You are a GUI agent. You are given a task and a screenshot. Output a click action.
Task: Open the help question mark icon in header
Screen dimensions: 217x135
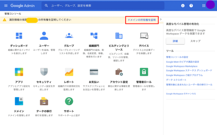coord(191,6)
